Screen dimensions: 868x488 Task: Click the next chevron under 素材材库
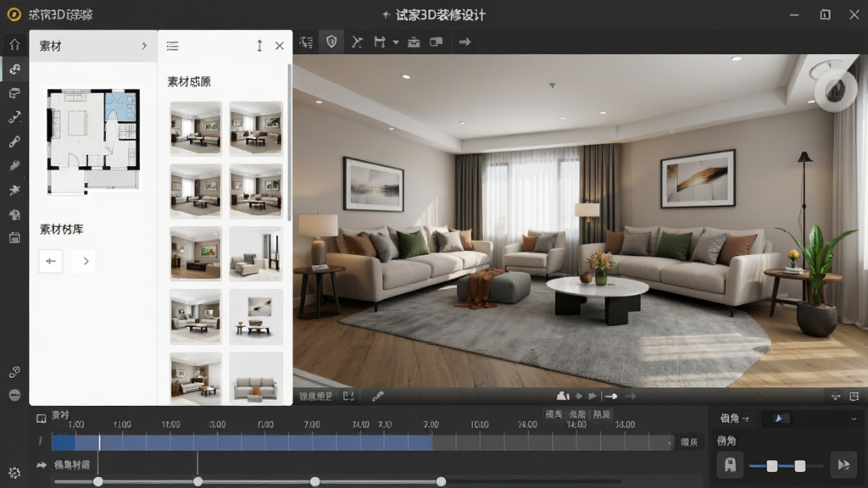[86, 261]
